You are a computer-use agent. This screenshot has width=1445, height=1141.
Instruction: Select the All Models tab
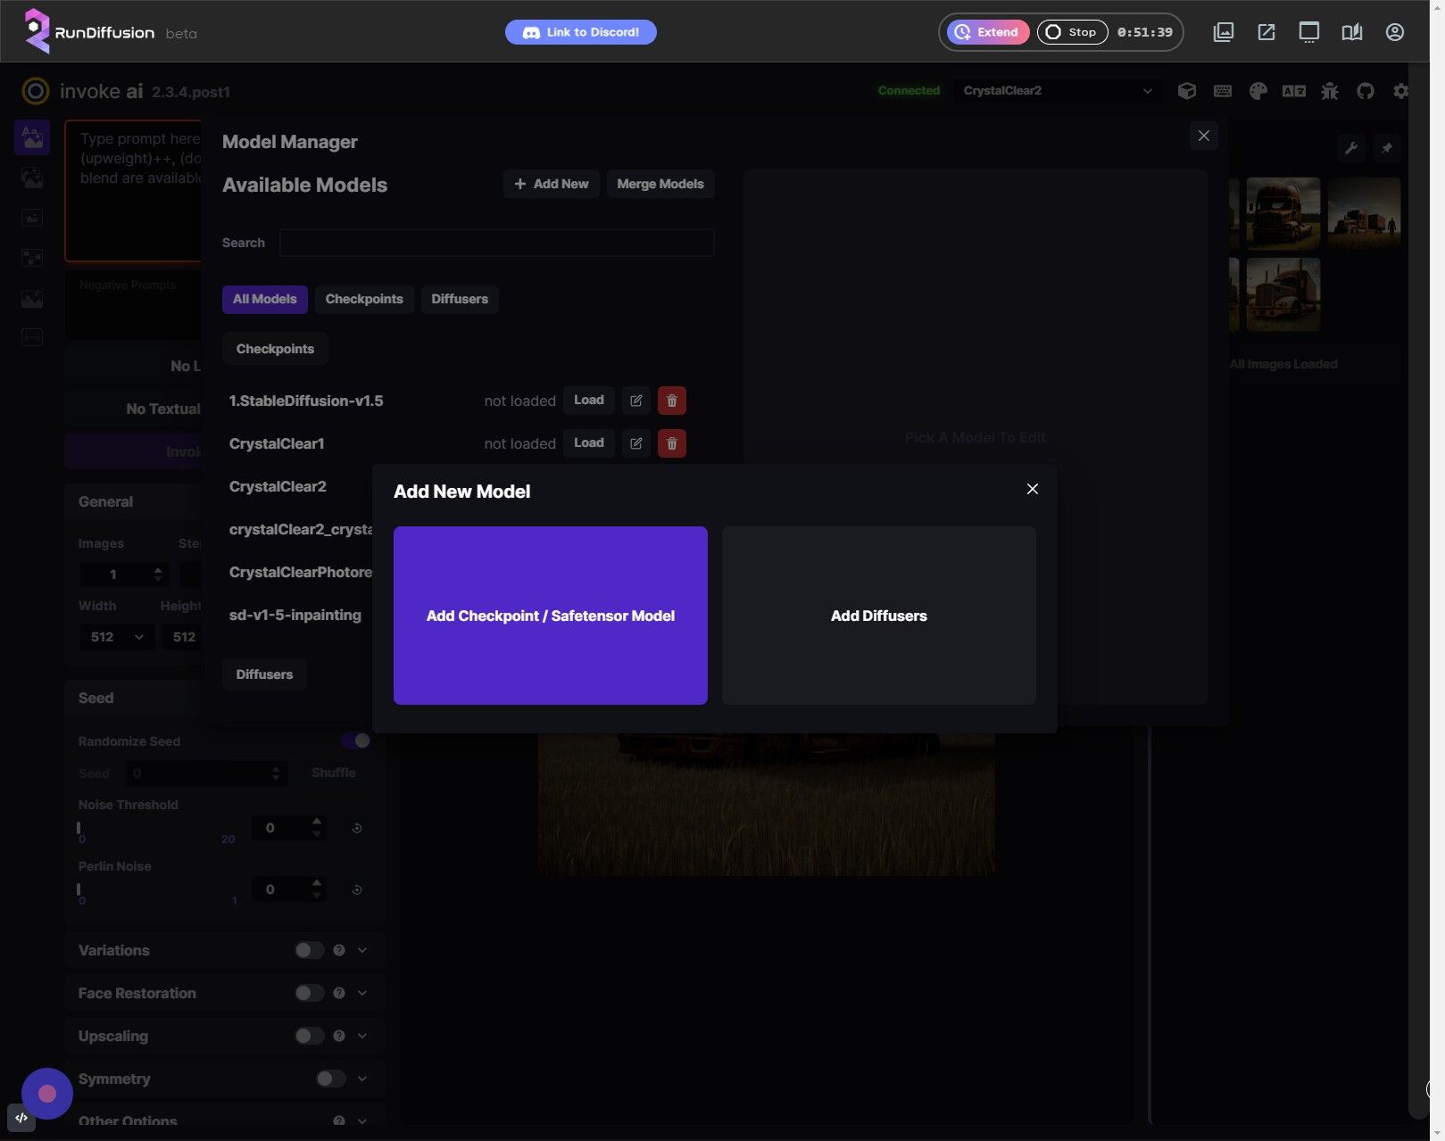click(x=264, y=299)
